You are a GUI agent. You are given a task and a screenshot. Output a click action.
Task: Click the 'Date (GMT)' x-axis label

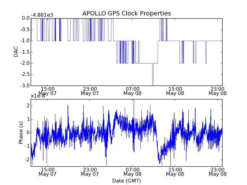point(127,181)
